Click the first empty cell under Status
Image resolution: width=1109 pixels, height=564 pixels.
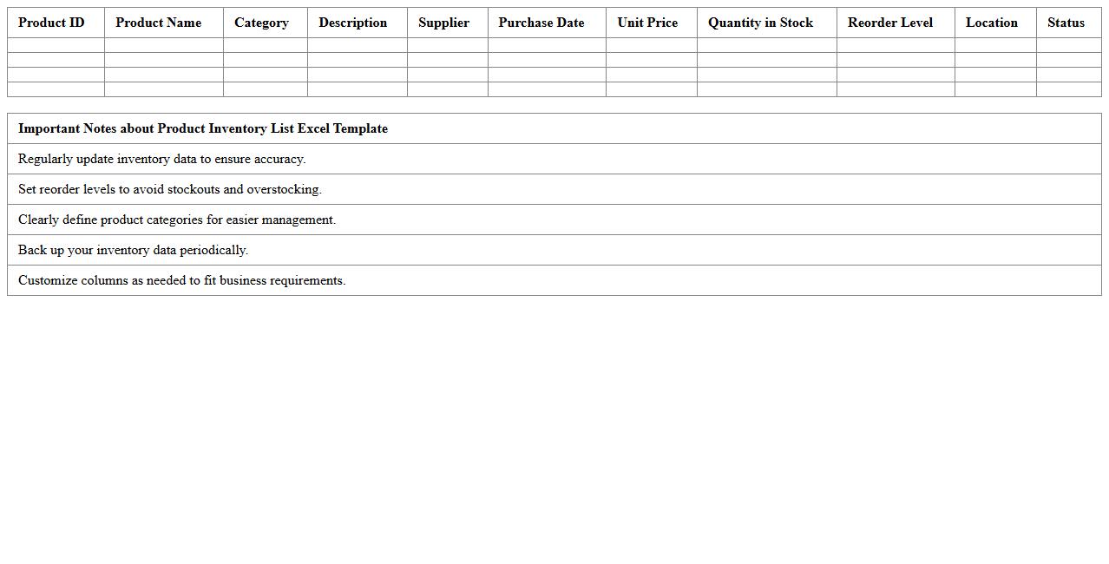(x=1068, y=45)
